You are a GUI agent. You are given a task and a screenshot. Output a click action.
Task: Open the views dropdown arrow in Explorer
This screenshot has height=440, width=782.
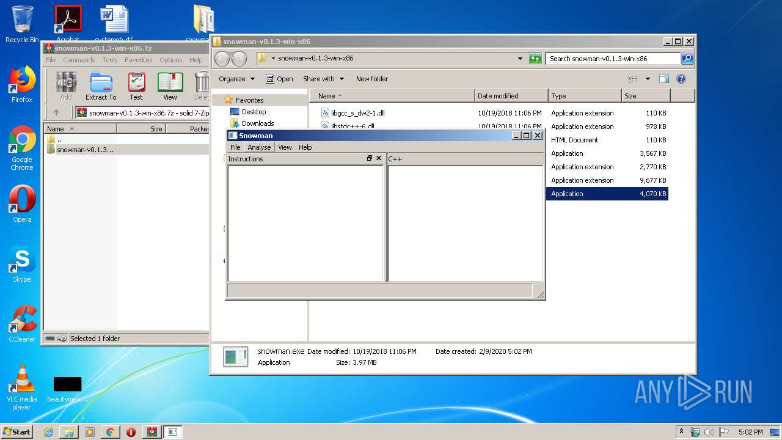click(648, 79)
